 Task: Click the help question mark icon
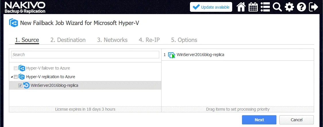click(301, 7)
